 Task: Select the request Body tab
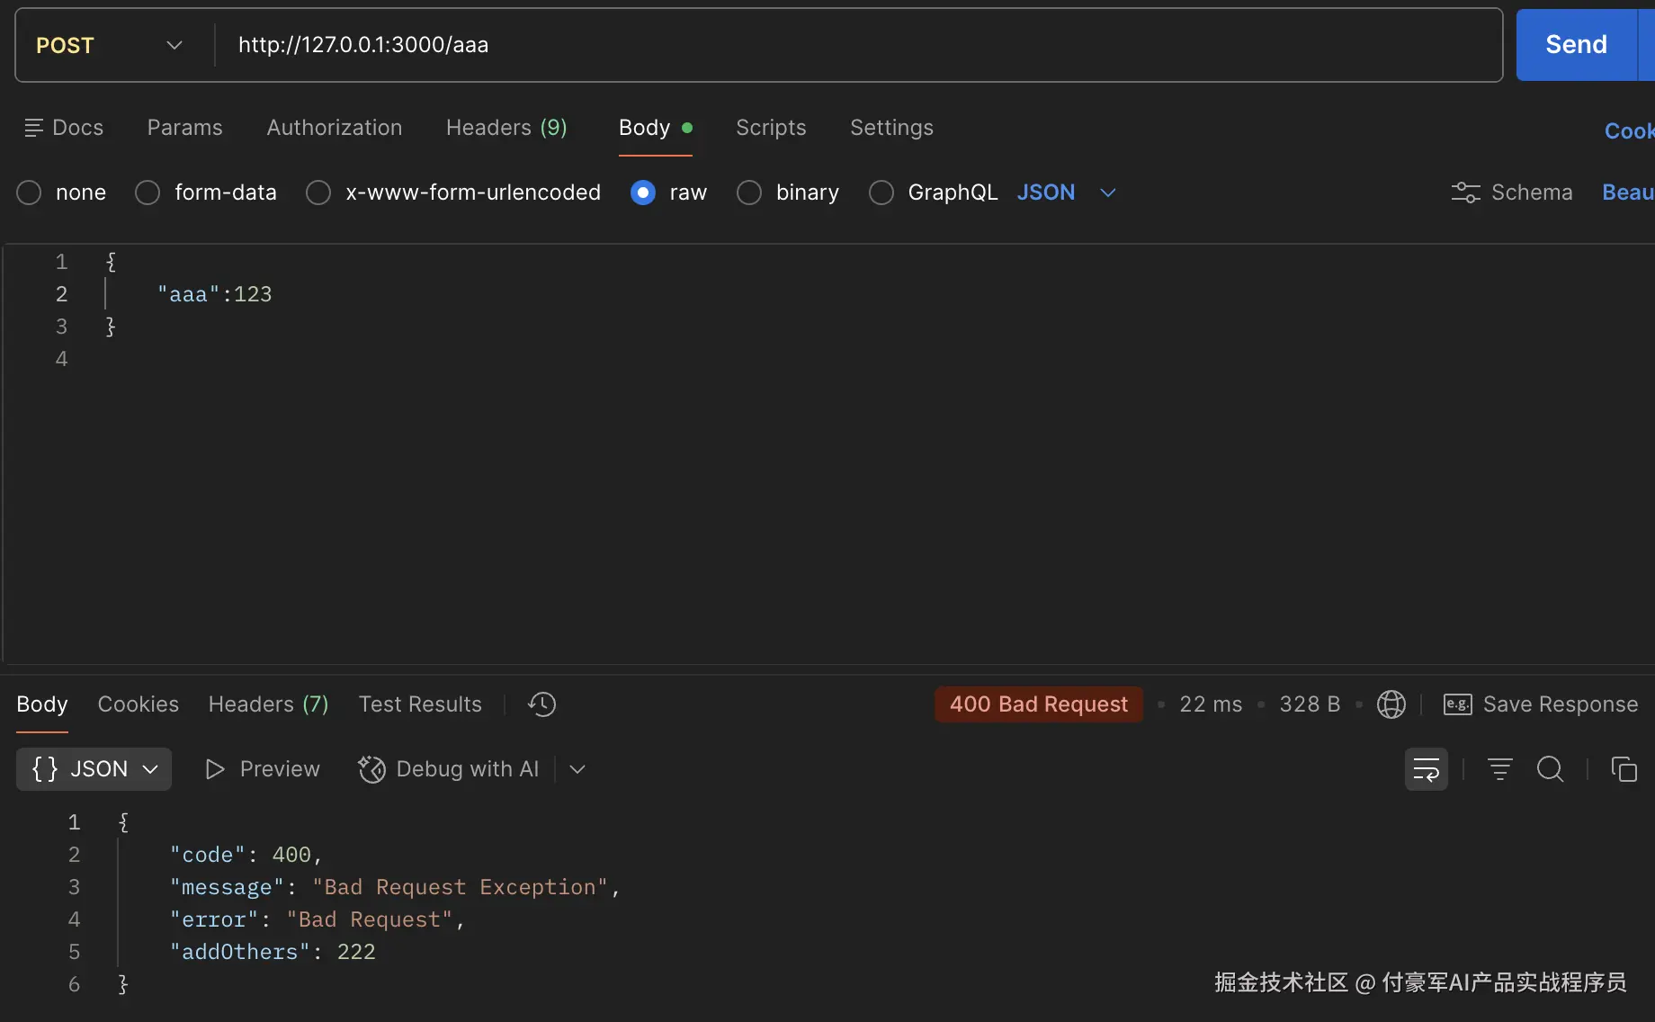[x=655, y=128]
